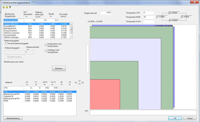Click the redo arrow icon in toolbar
This screenshot has width=200, height=122.
click(7, 7)
